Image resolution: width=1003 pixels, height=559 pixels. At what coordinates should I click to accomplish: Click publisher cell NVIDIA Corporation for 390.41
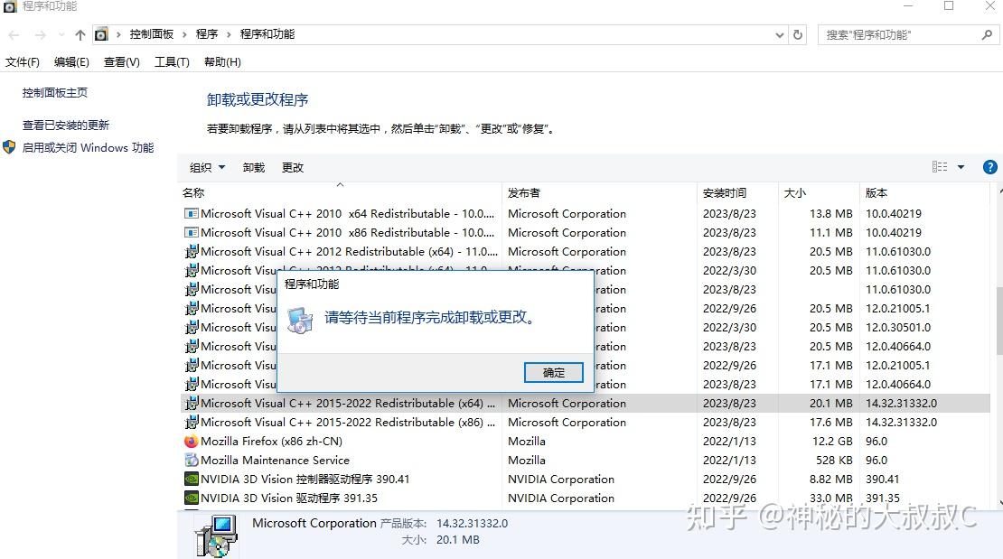[x=561, y=479]
